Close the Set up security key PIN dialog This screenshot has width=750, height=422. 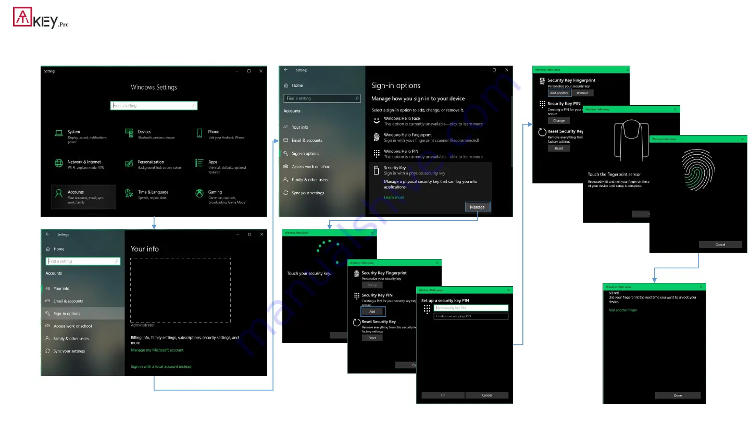click(x=508, y=290)
